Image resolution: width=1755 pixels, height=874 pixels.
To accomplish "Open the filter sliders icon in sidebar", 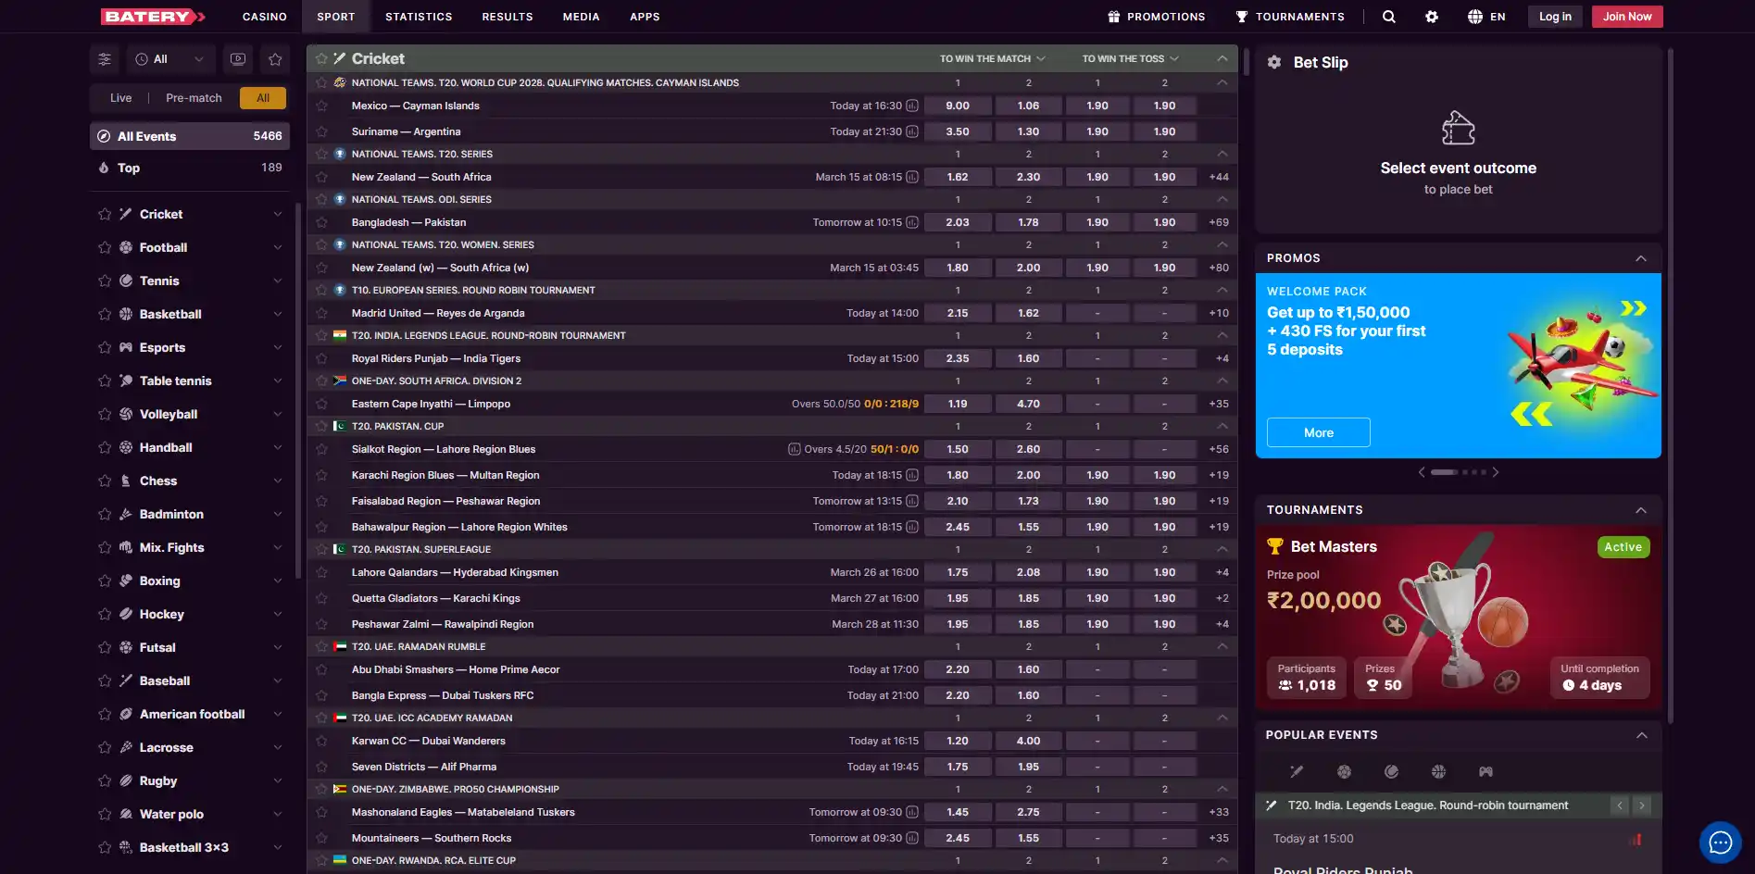I will click(105, 59).
